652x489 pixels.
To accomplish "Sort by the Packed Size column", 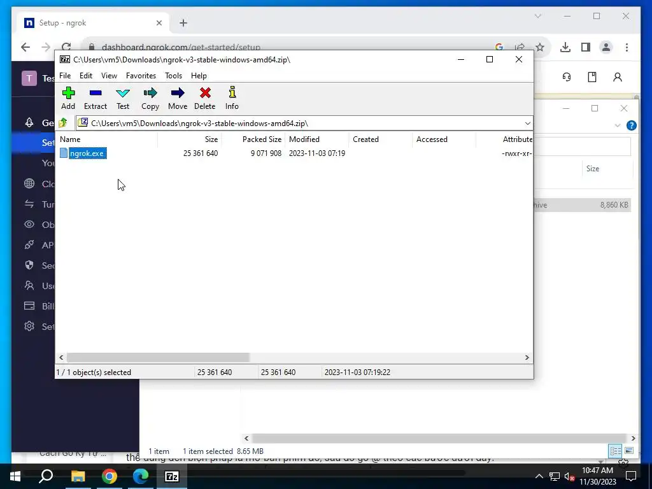I will coord(253,139).
